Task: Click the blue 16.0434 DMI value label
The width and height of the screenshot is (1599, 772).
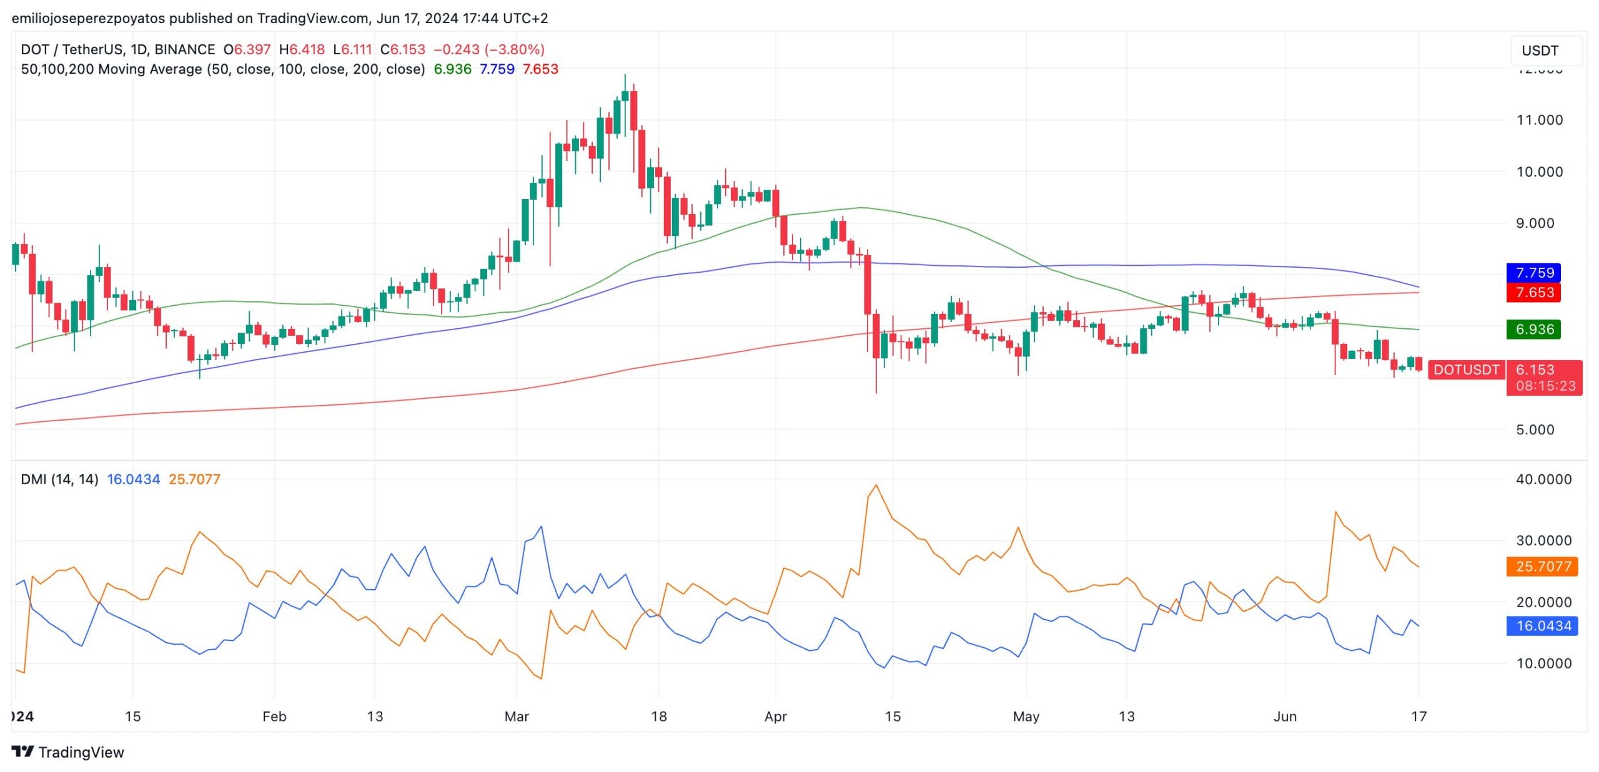Action: click(1542, 625)
